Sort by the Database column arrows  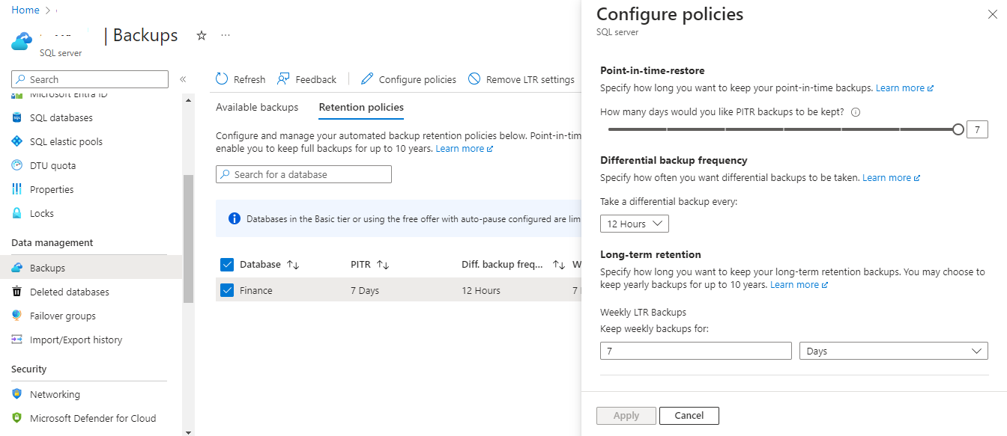pyautogui.click(x=293, y=265)
